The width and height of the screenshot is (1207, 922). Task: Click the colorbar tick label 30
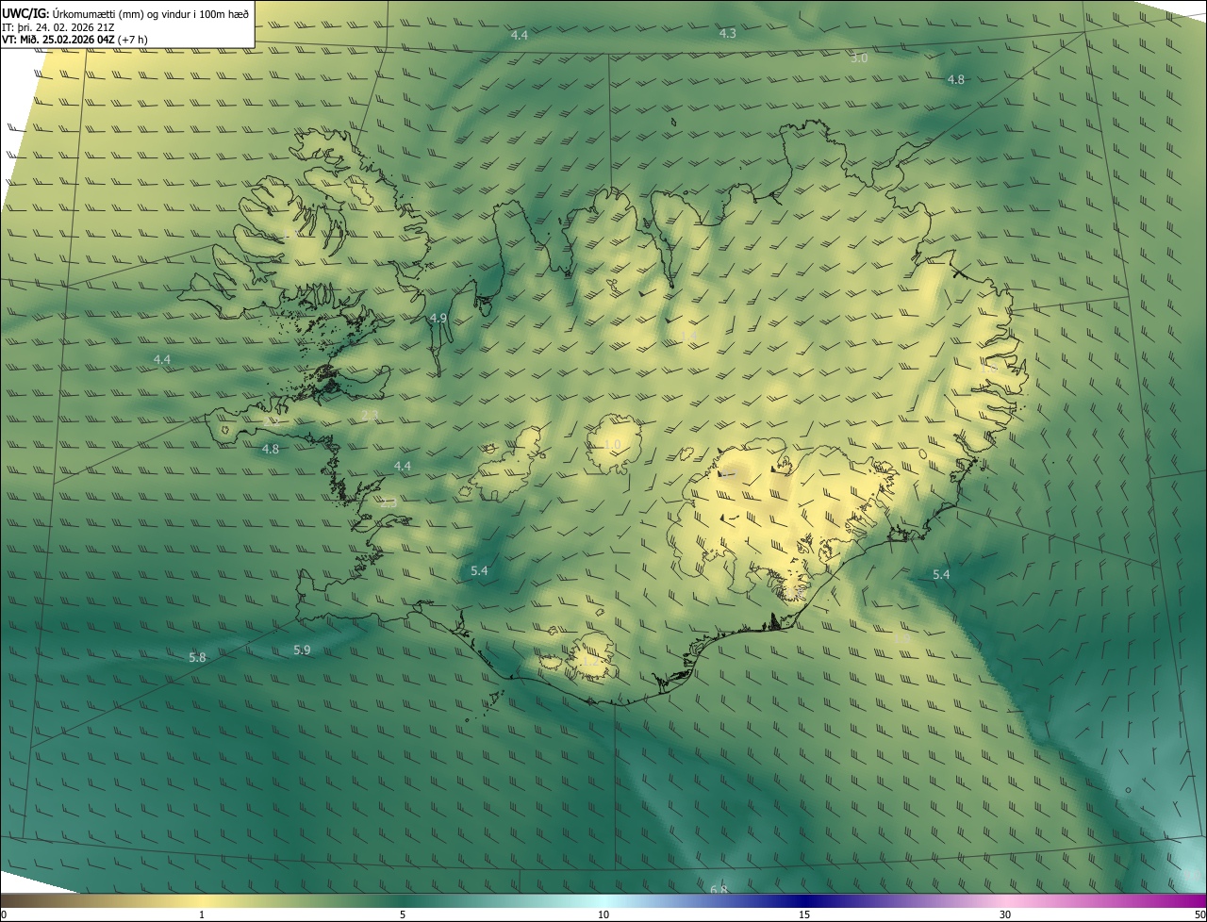pos(1005,914)
